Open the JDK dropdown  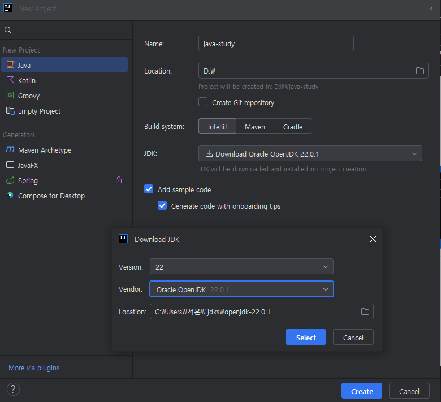pyautogui.click(x=310, y=153)
